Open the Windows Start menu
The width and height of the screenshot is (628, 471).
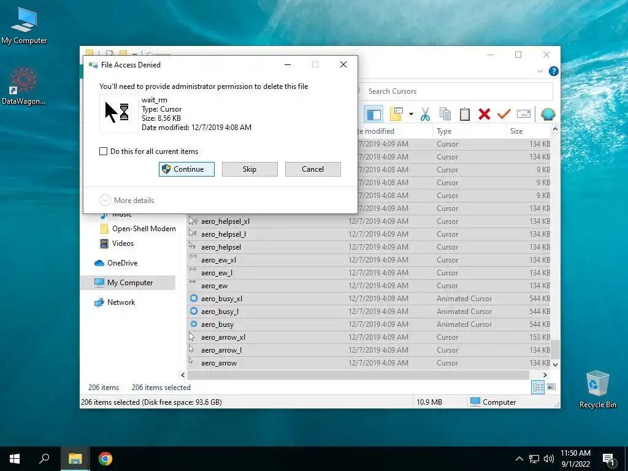tap(15, 459)
